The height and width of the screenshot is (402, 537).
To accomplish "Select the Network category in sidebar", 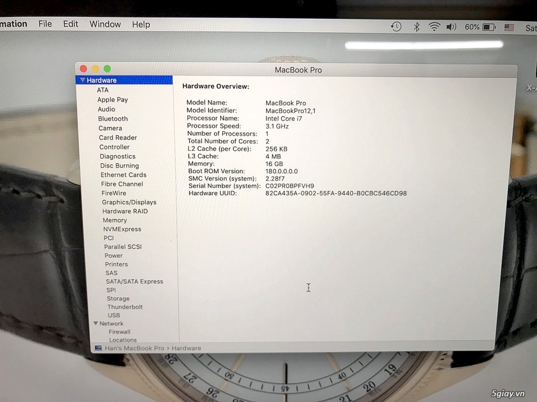I will point(111,323).
